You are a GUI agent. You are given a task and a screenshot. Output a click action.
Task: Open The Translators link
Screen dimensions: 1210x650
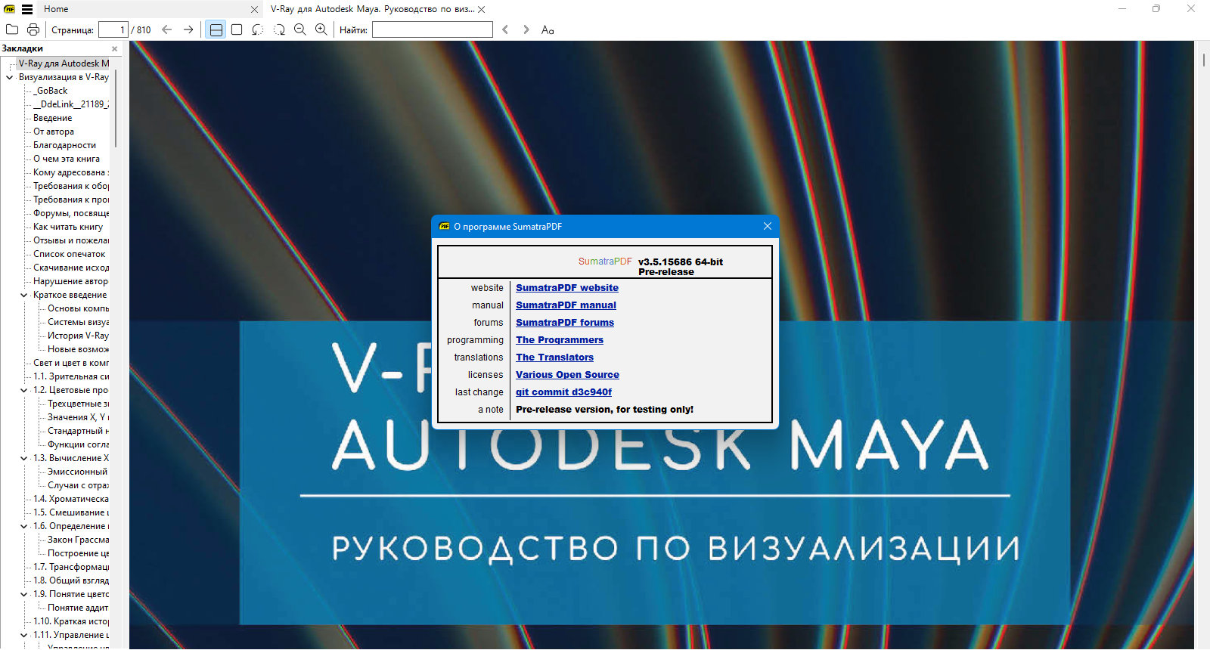tap(554, 357)
